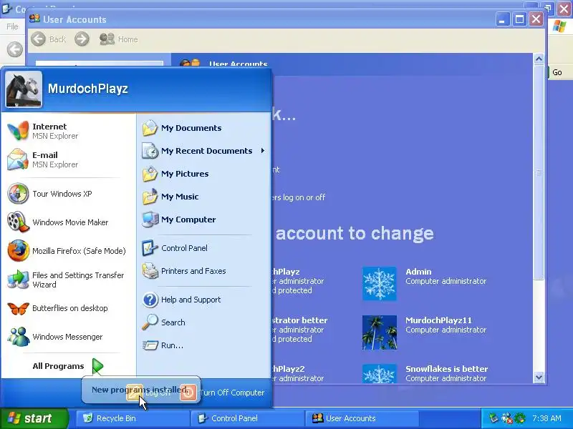The image size is (573, 429).
Task: Click the MurdochPlayz11 account link
Action: click(438, 320)
